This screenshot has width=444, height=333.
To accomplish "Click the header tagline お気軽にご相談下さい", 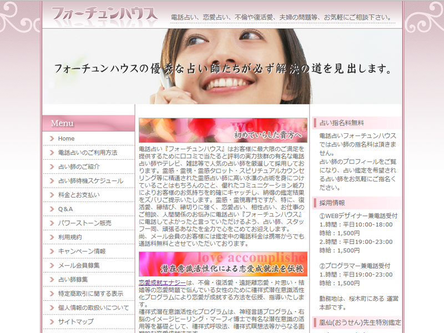I will pos(357,17).
